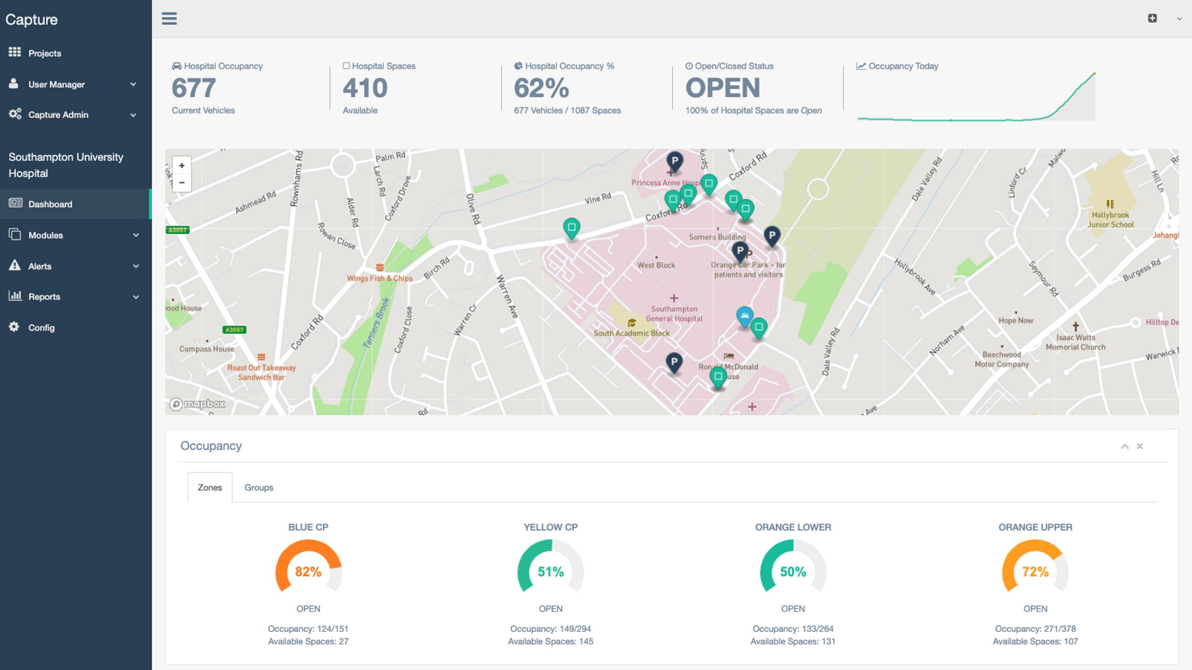Expand the Reports menu chevron

[136, 297]
